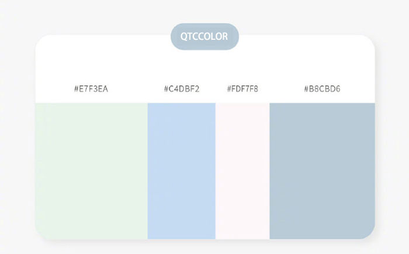
Task: Select the #FDF7F8 hex code text
Action: pos(242,89)
